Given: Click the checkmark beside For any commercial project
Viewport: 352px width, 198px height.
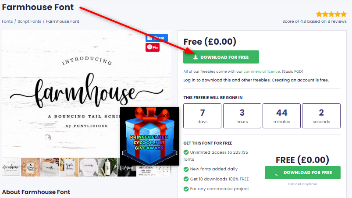Looking at the screenshot, I should coord(186,189).
